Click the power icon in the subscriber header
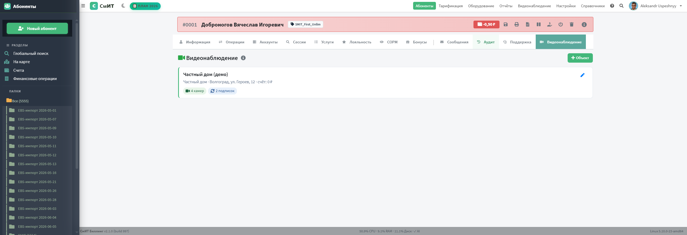This screenshot has width=687, height=235. click(x=560, y=24)
